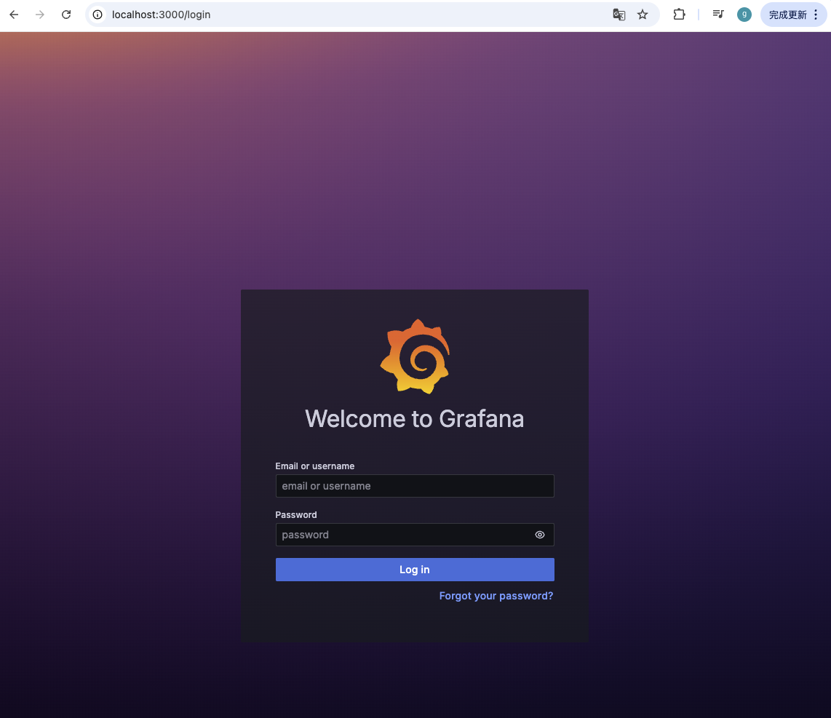The image size is (831, 718).
Task: Open the profile avatar 'g'
Action: point(744,15)
